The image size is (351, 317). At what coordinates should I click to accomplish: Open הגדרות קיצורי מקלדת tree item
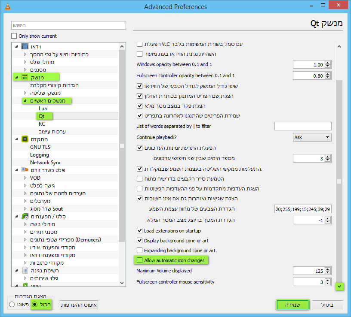click(54, 85)
